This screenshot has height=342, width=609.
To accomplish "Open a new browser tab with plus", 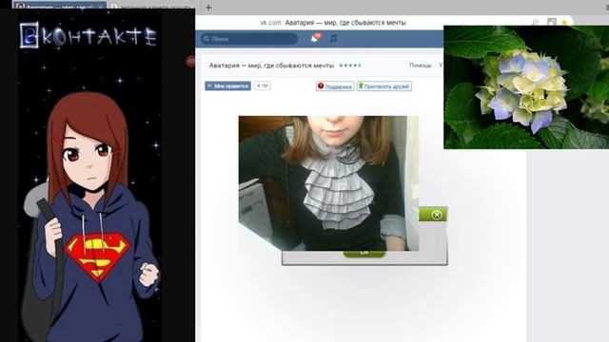I will coord(208,8).
